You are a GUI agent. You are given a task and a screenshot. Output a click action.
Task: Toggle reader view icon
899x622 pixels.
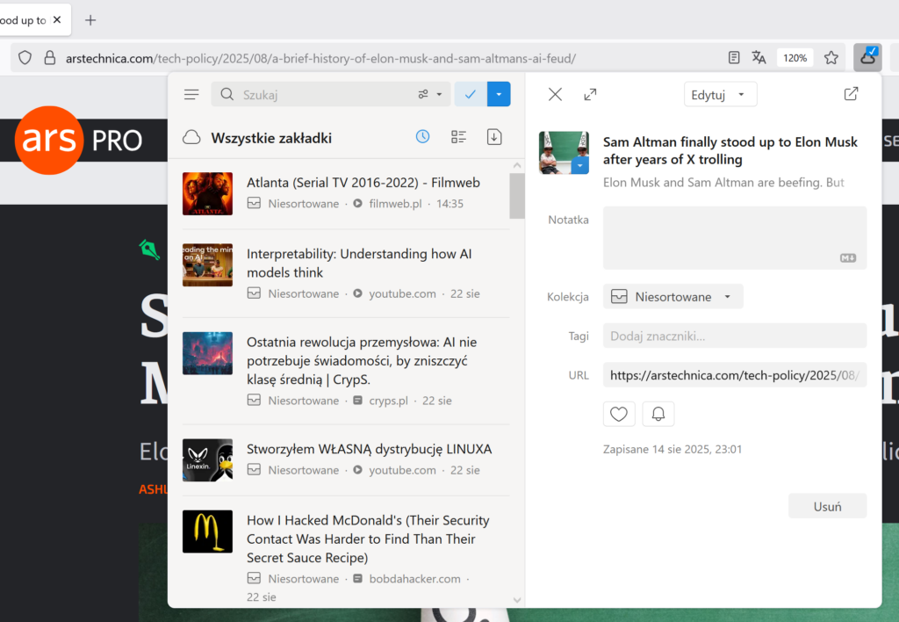pos(734,57)
